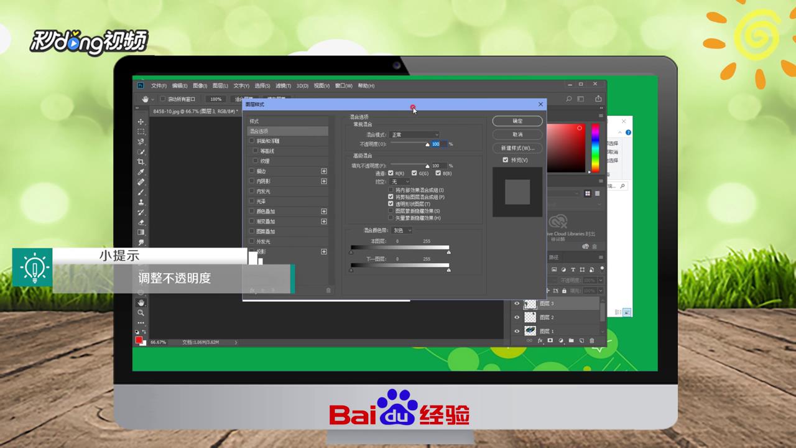Screen dimensions: 796x448
Task: Select the Eyedropper tool
Action: (x=141, y=172)
